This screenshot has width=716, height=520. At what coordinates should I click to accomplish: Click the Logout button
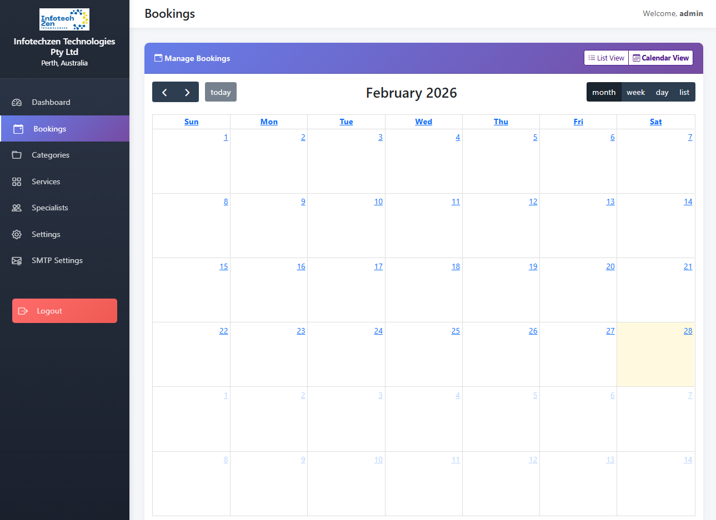64,311
